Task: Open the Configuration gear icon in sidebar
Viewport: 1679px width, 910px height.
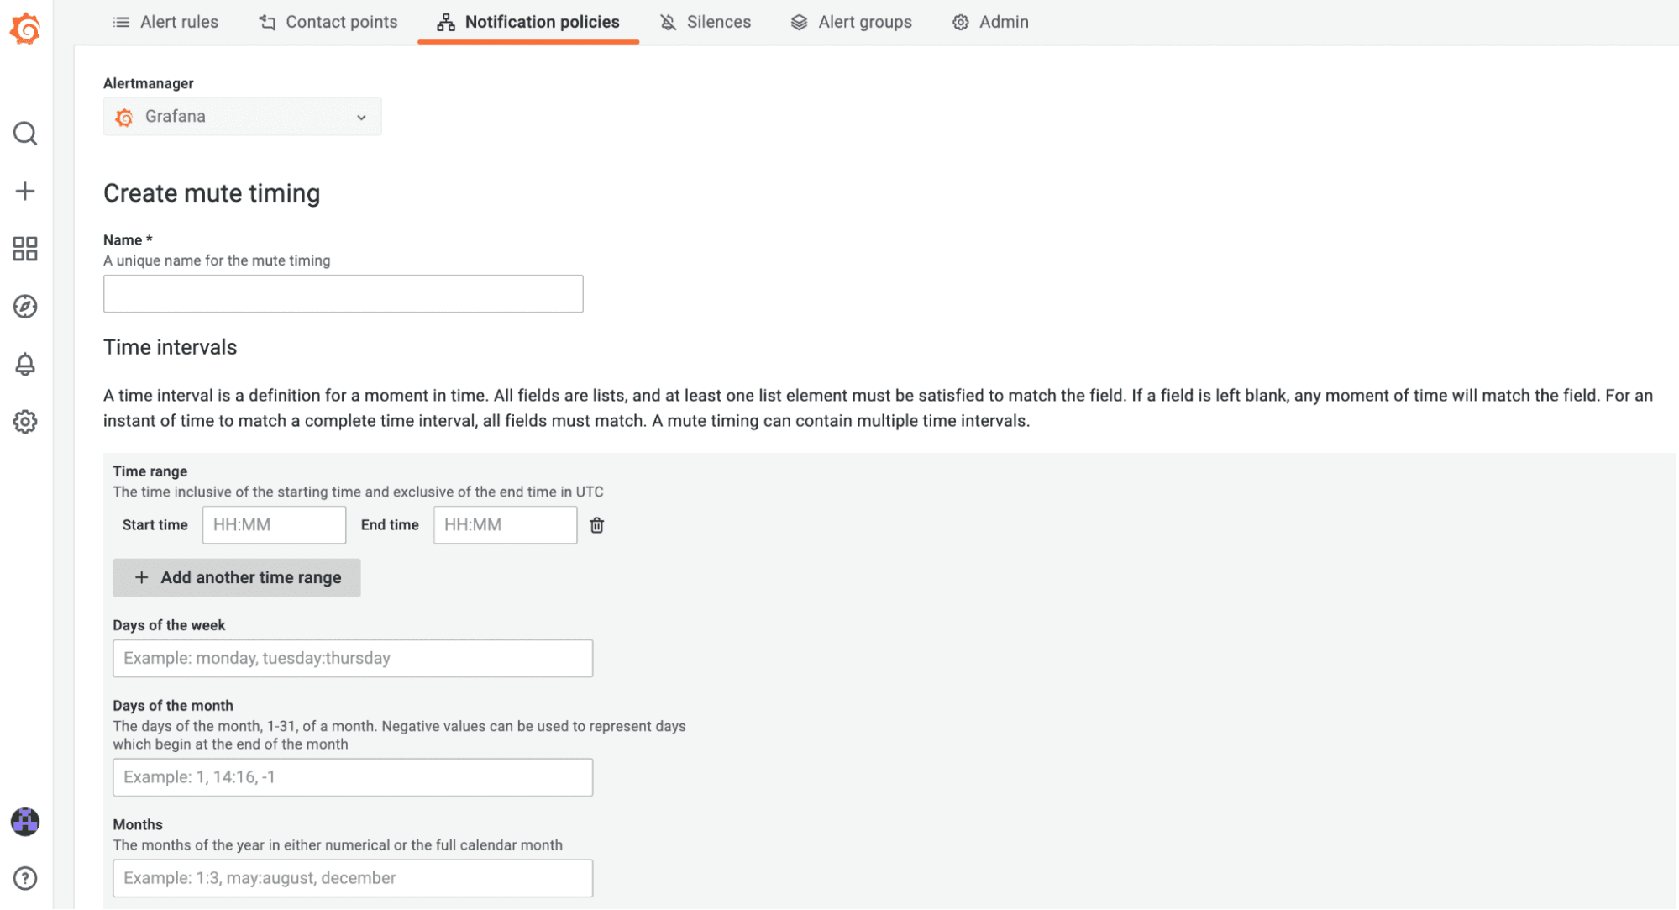Action: 25,422
